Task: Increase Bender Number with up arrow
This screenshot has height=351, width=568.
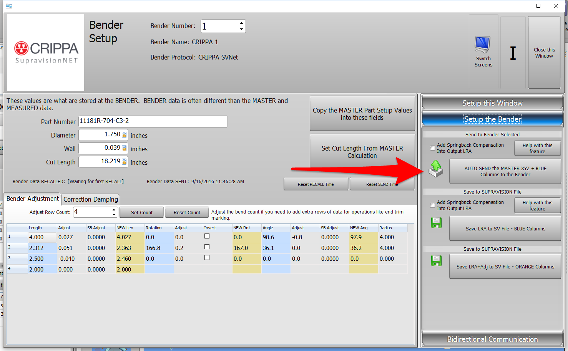Action: tap(241, 23)
